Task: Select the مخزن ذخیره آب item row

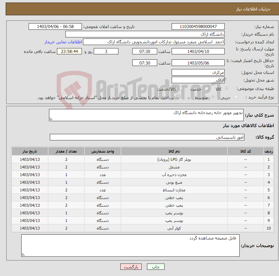Action: [142, 175]
